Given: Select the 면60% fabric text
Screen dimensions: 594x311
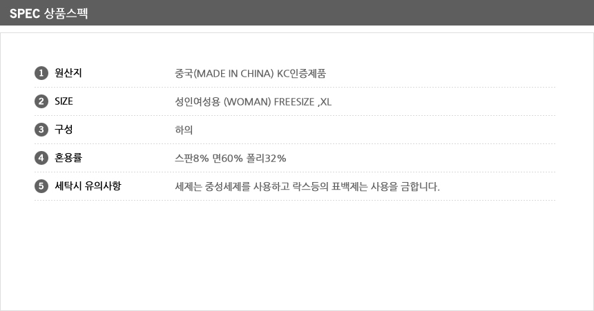Looking at the screenshot, I should 227,159.
